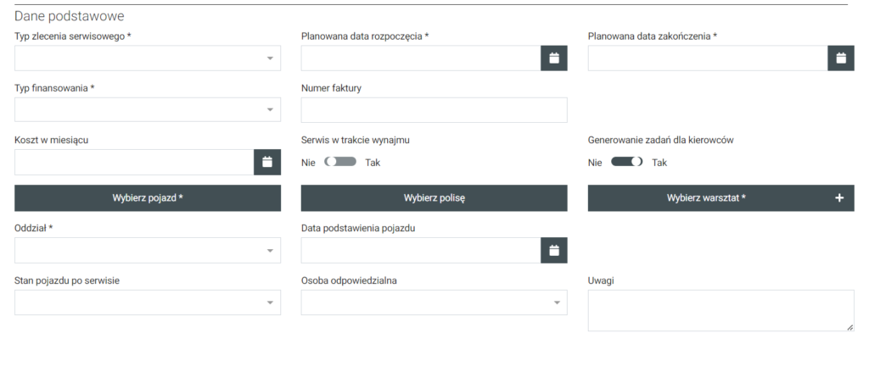This screenshot has width=869, height=366.
Task: Click Planowana data rozpoczęcia text field
Action: [420, 58]
